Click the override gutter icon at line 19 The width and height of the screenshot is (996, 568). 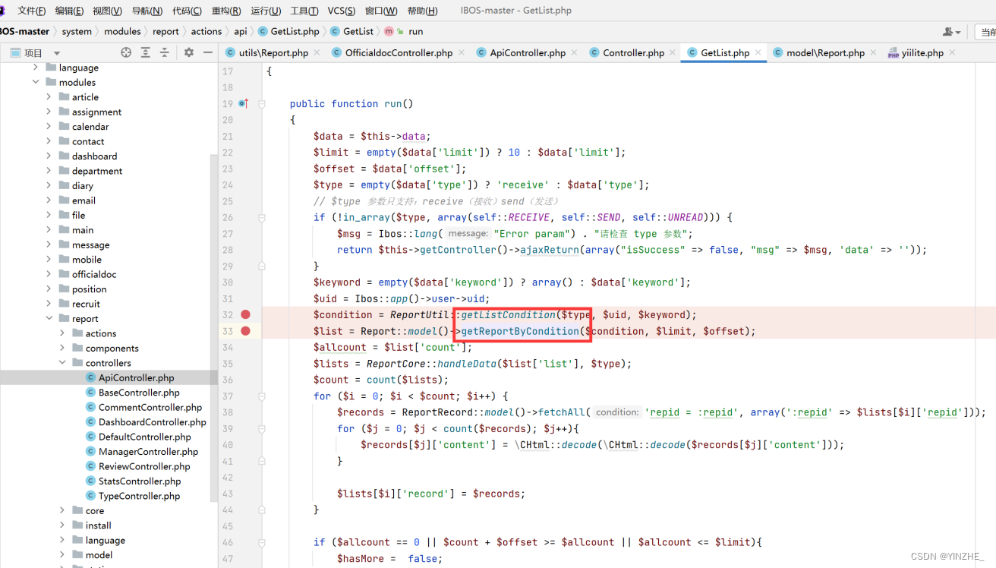[244, 103]
